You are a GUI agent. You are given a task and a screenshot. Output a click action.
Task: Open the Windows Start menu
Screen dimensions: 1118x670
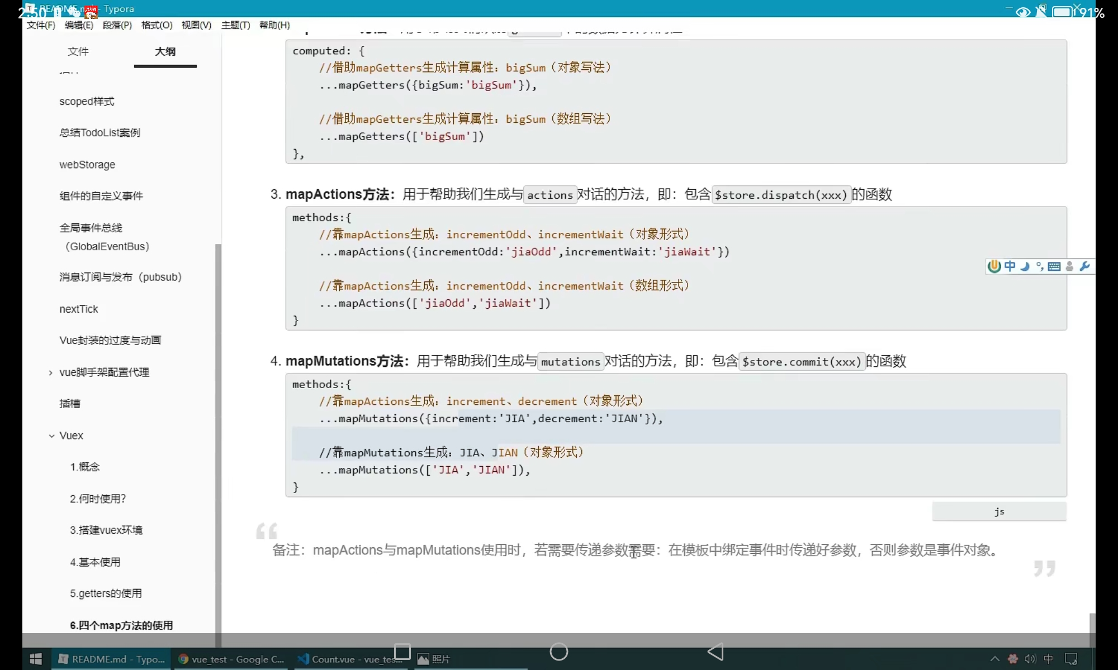(x=36, y=659)
